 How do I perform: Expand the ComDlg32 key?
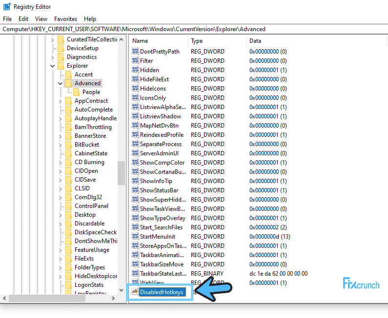tap(60, 198)
